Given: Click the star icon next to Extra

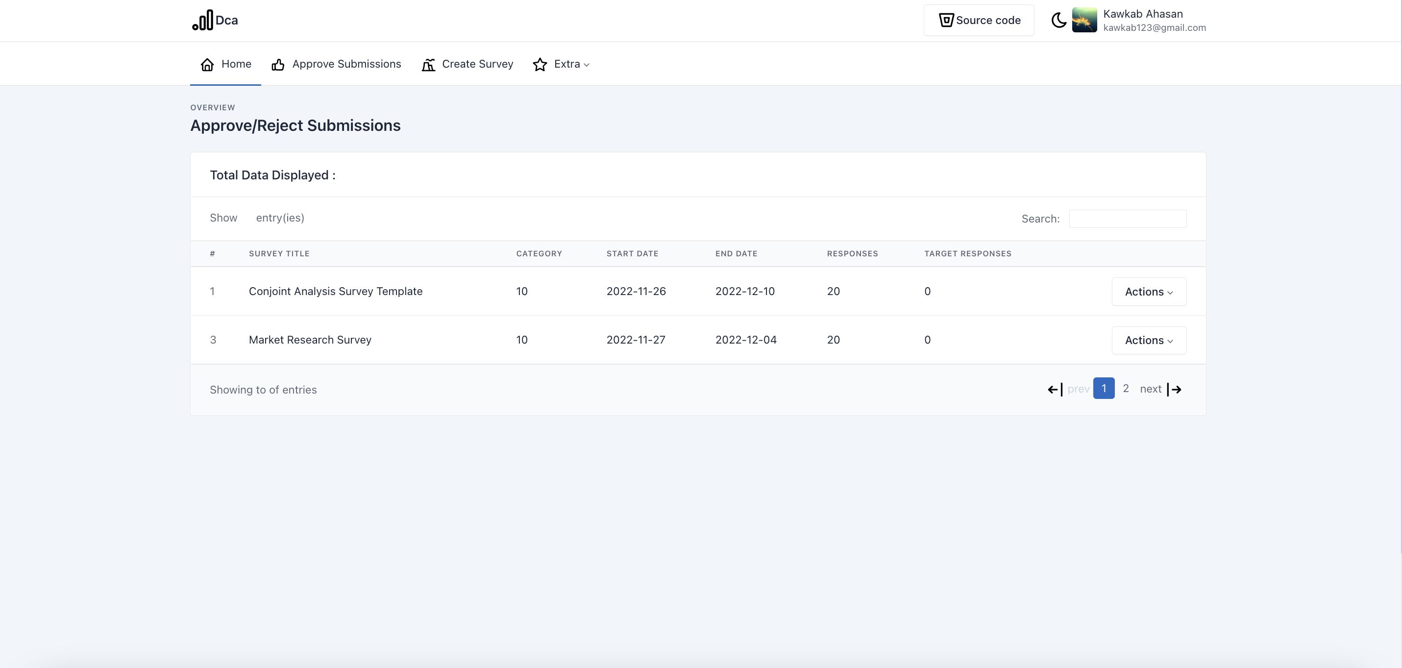Looking at the screenshot, I should tap(540, 65).
